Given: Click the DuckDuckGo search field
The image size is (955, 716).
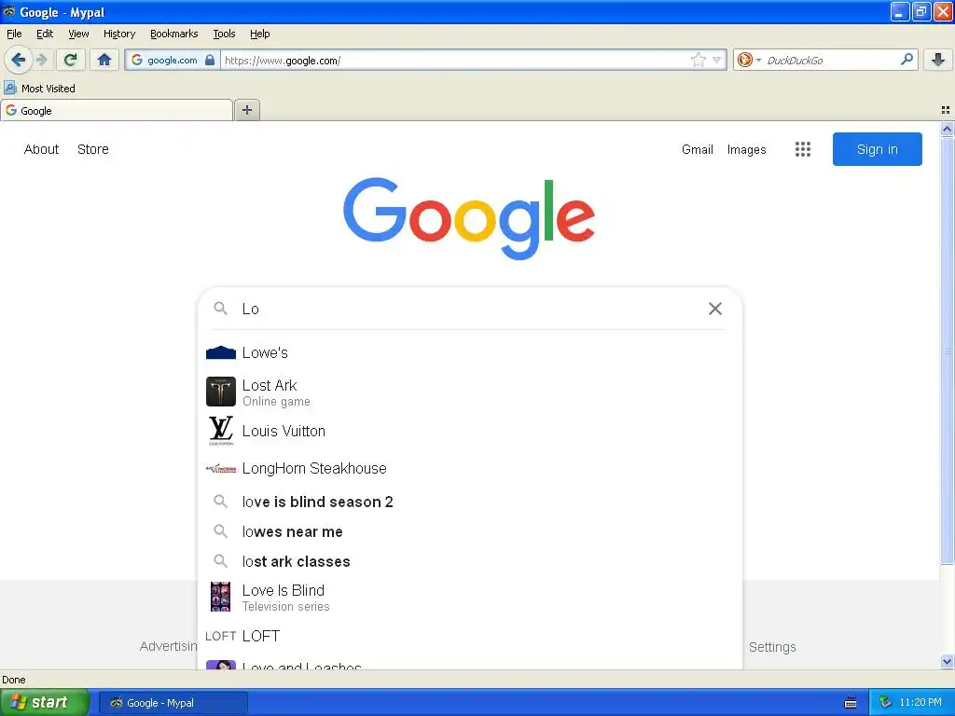Looking at the screenshot, I should (829, 60).
